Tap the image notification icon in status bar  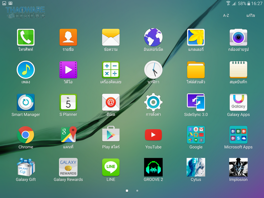(x=4, y=3)
